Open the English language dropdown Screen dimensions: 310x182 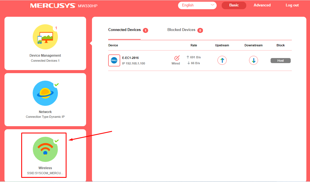tap(197, 5)
